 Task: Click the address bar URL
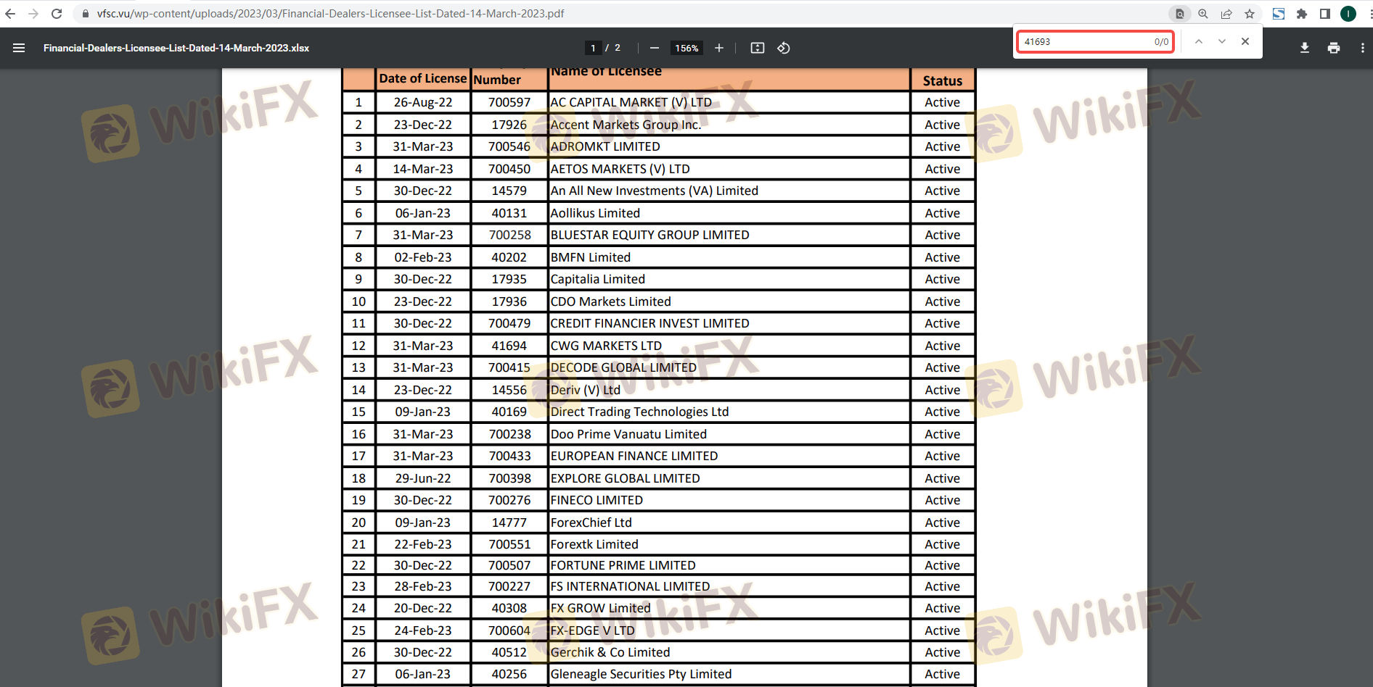coord(330,14)
